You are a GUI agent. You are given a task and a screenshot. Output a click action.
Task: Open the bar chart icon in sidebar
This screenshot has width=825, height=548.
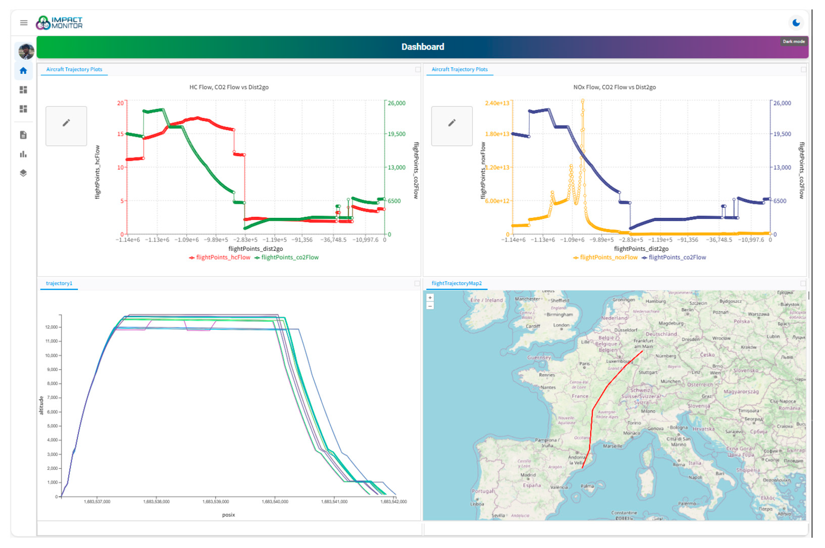pyautogui.click(x=23, y=154)
